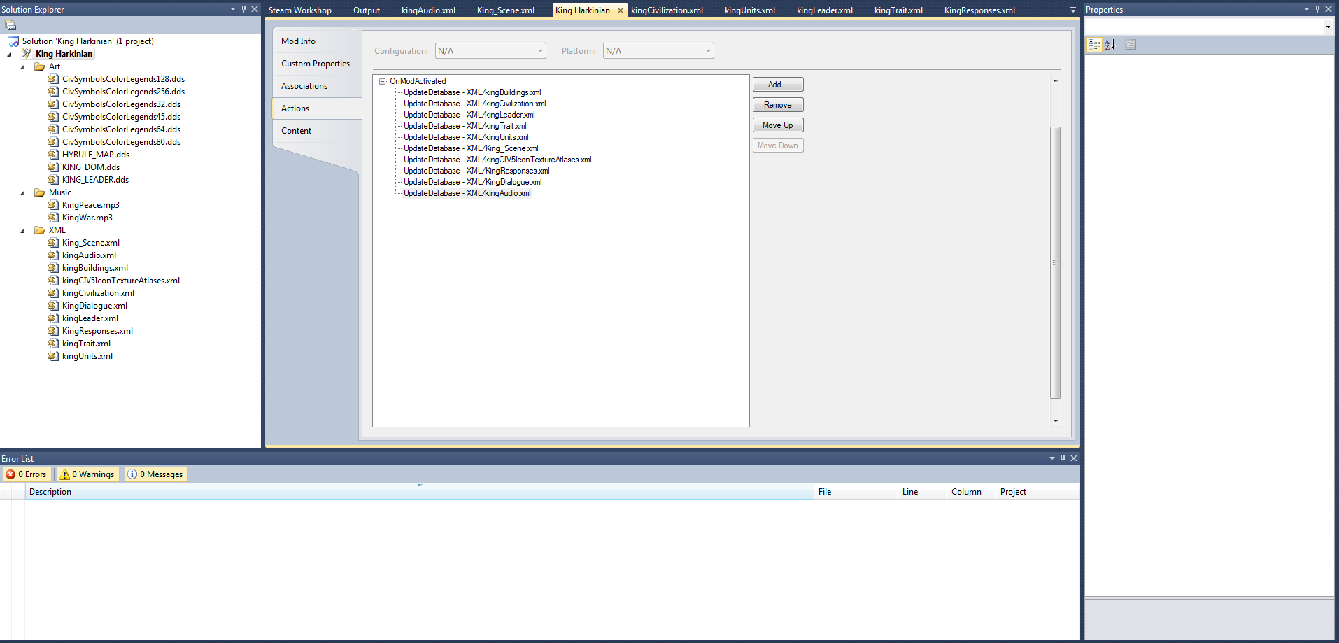Switch Properties to Alphabetical sort
1339x643 pixels.
pos(1110,45)
